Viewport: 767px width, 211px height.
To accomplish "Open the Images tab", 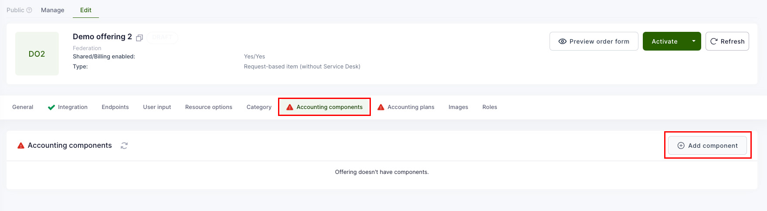I will click(458, 107).
